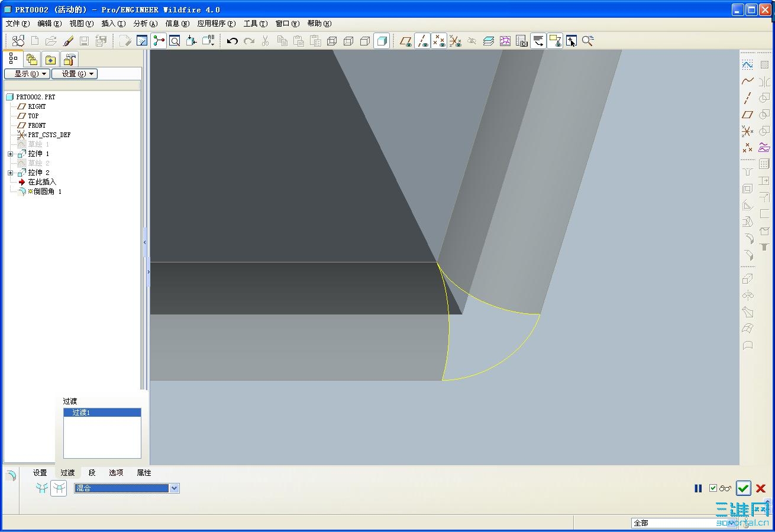Screen dimensions: 775x532
Task: Open the 显示 dropdown in model tree
Action: click(27, 74)
